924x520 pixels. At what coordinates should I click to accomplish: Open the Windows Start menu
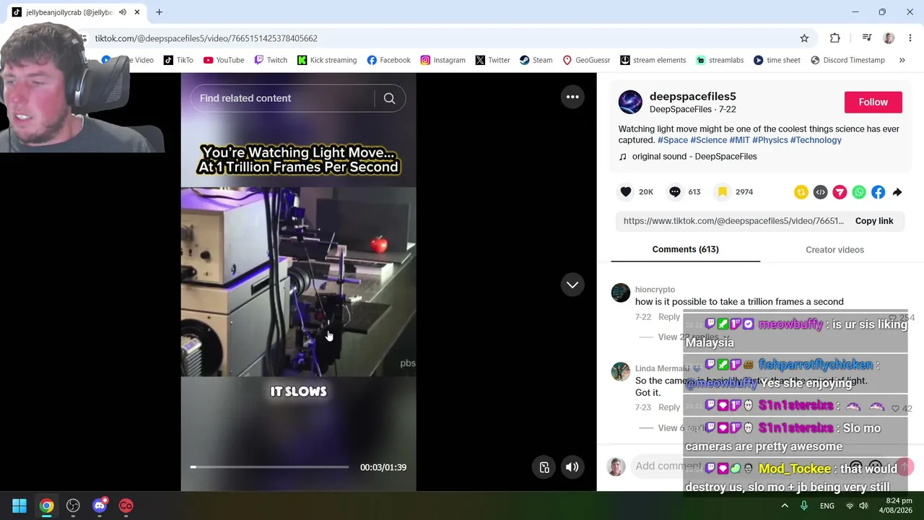tap(19, 506)
